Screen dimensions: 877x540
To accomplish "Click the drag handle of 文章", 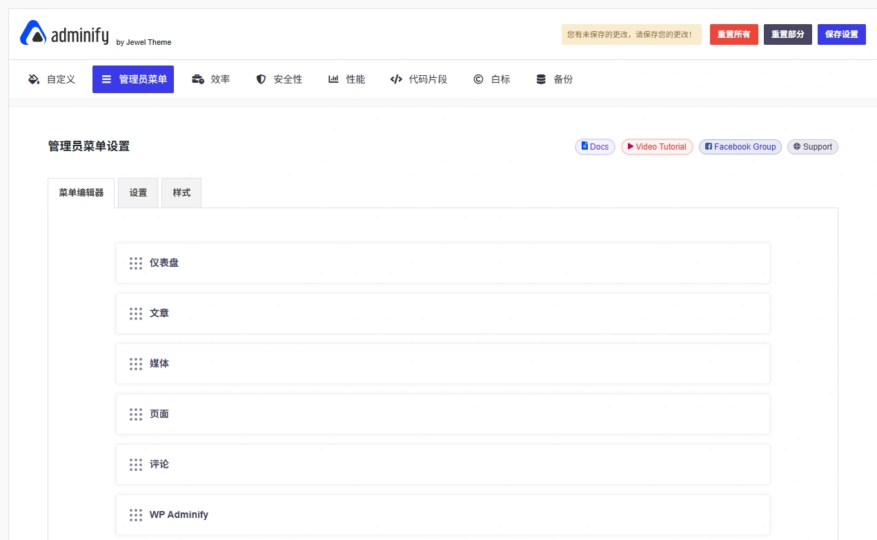I will [x=136, y=313].
